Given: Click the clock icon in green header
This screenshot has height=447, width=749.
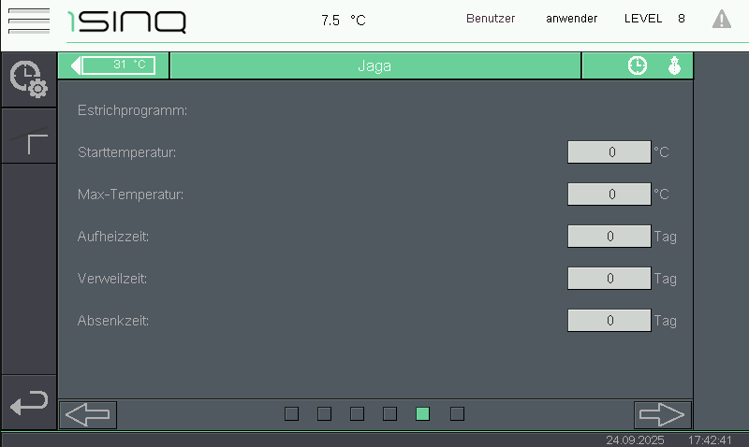Looking at the screenshot, I should tap(637, 65).
